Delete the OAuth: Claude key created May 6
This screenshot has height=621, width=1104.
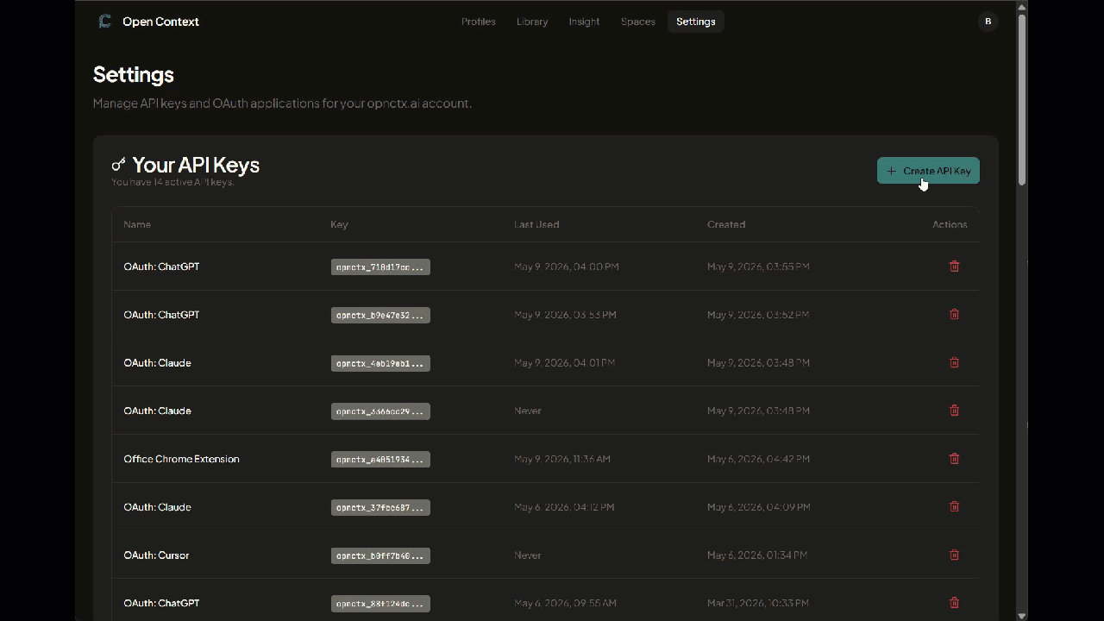tap(954, 507)
